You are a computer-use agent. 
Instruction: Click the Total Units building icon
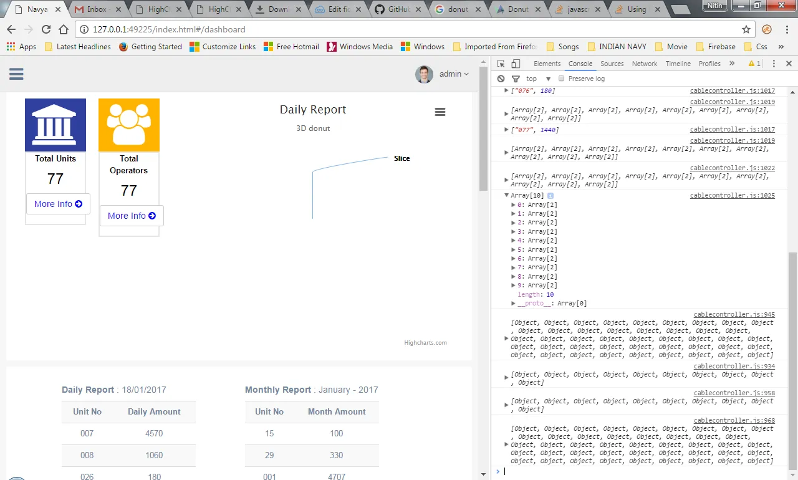pyautogui.click(x=55, y=125)
